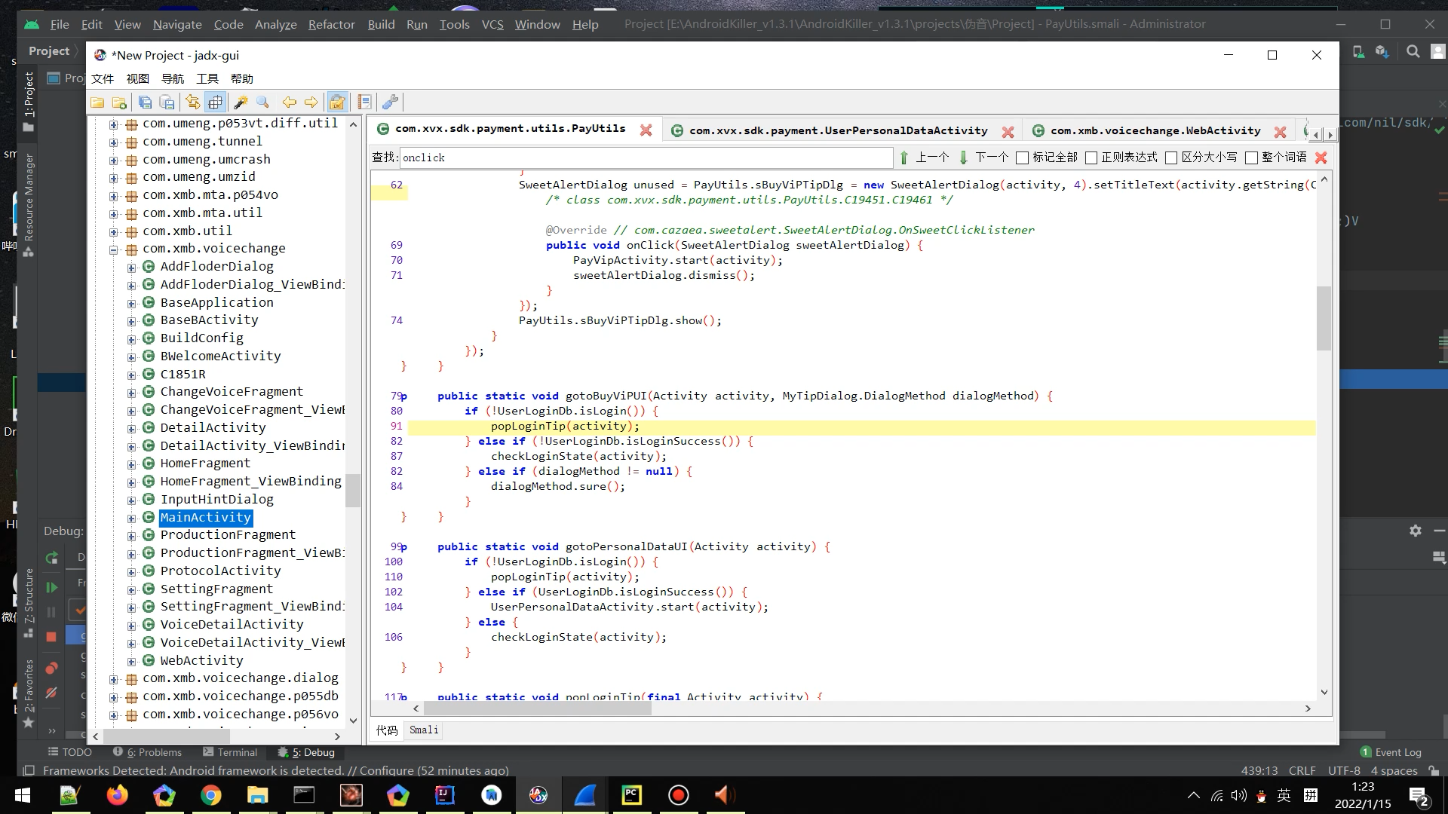Switch to the UserPersonalDataActivity tab
The width and height of the screenshot is (1448, 814).
[x=838, y=130]
